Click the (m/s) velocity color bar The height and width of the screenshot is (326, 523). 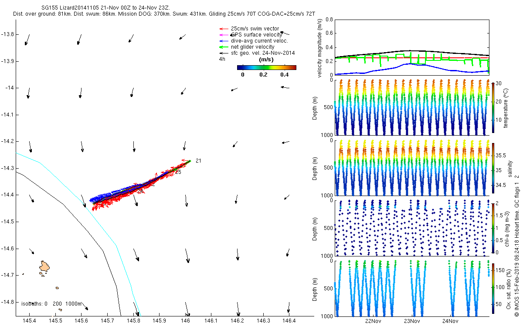point(266,67)
